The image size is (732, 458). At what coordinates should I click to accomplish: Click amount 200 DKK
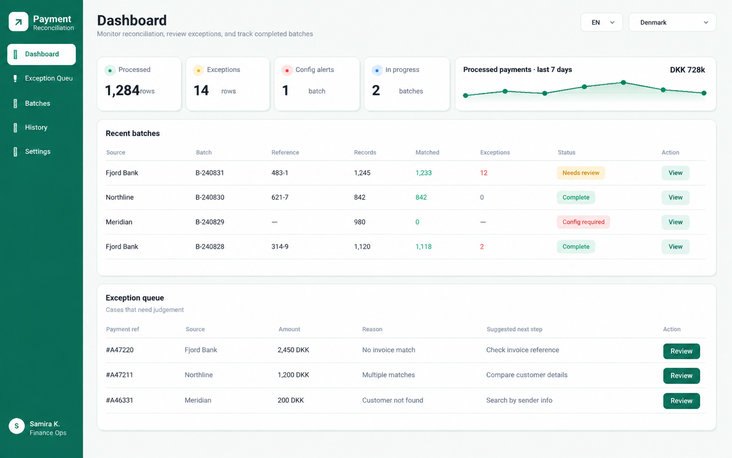(291, 400)
